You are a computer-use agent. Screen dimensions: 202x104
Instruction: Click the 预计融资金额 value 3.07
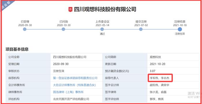[x=153, y=71]
